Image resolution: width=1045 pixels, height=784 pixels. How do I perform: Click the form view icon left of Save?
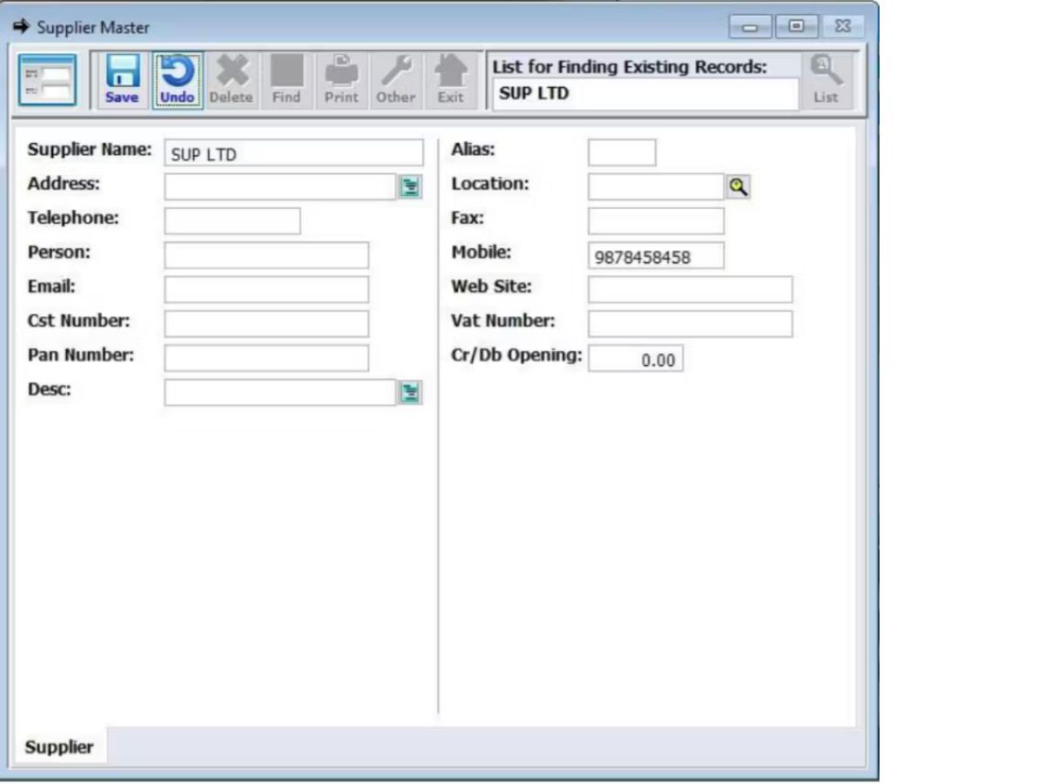tap(48, 80)
